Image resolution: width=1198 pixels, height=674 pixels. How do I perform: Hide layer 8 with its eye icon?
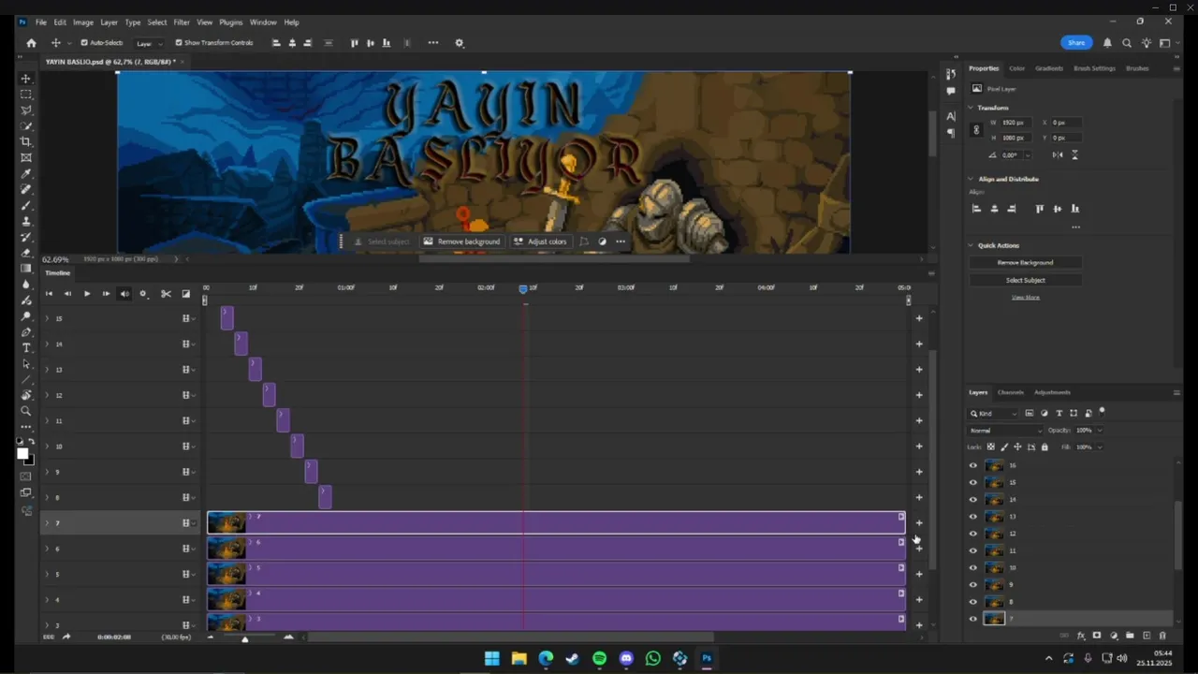pyautogui.click(x=973, y=602)
